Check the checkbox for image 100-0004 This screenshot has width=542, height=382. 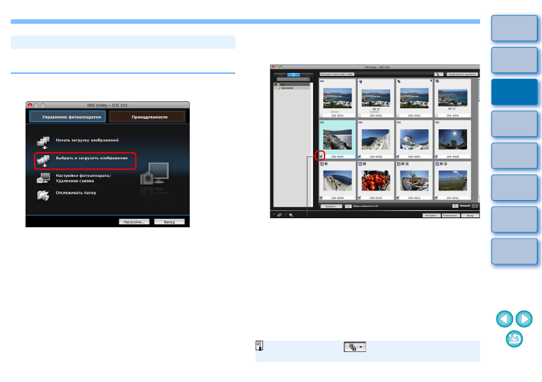(x=436, y=116)
